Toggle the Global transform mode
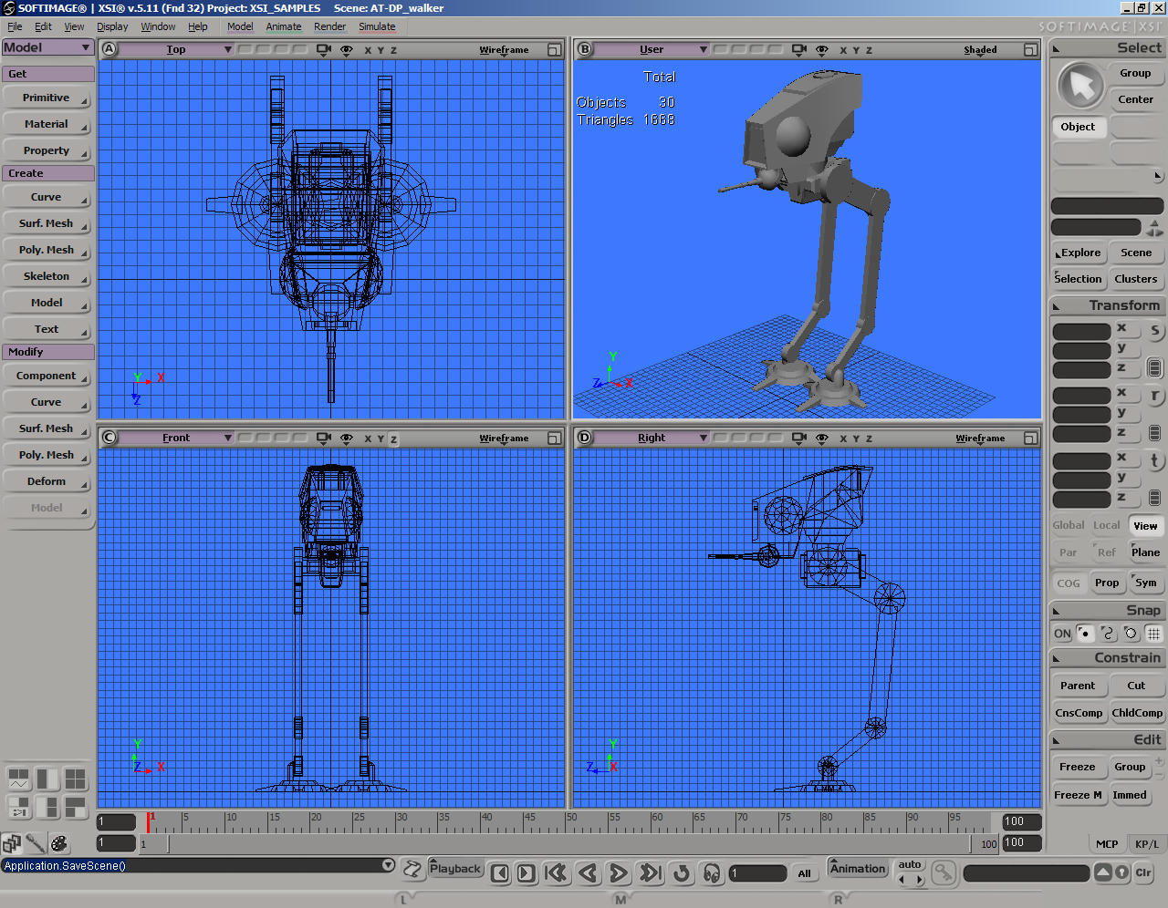Image resolution: width=1168 pixels, height=908 pixels. [1069, 525]
